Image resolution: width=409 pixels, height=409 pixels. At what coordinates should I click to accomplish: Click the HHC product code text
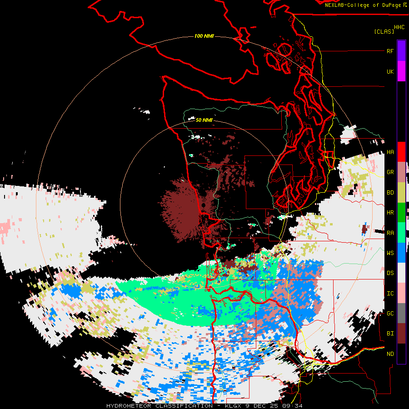pyautogui.click(x=399, y=27)
